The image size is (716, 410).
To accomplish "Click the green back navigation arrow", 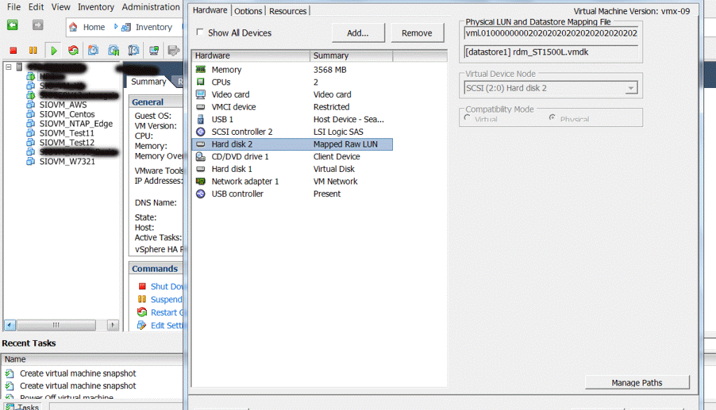I will point(13,25).
